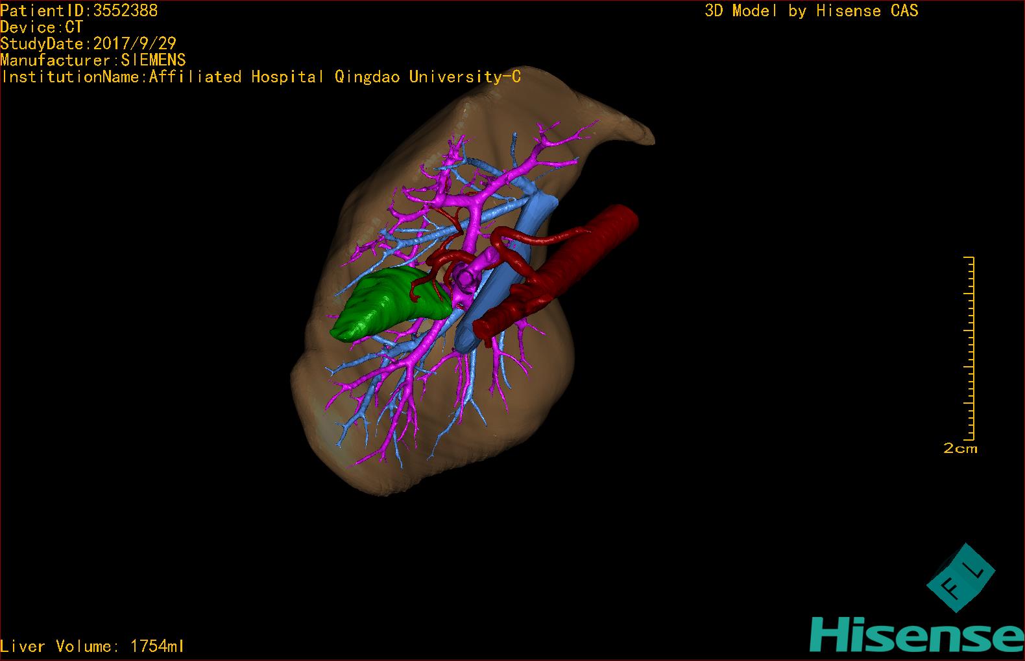Click the PatientID:3552388 text
Screen dimensions: 1025x661
[79, 10]
